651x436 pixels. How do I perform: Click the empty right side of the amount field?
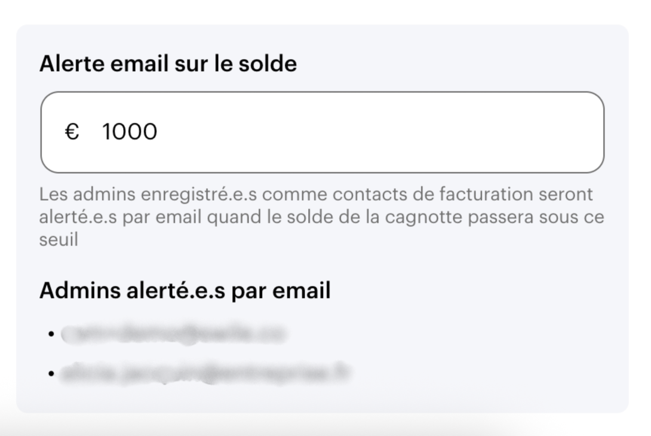(478, 132)
